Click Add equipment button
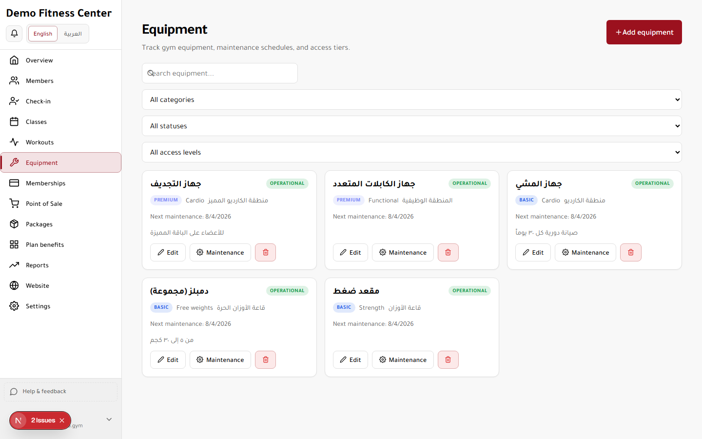Image resolution: width=702 pixels, height=439 pixels. coord(644,32)
